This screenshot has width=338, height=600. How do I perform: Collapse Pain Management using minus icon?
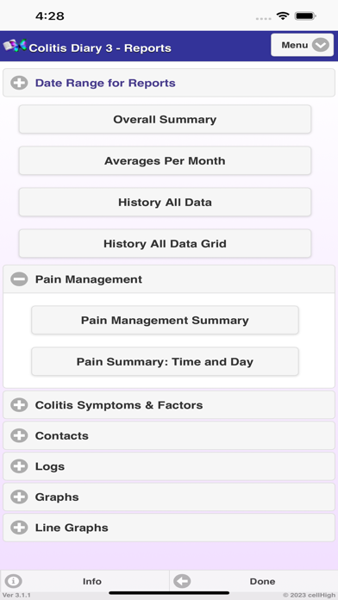pos(19,279)
